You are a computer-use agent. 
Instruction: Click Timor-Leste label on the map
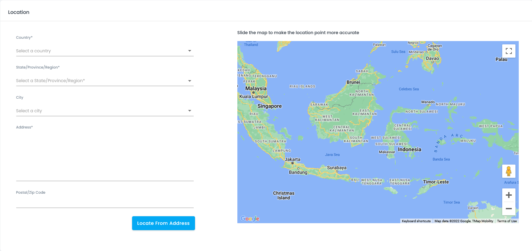click(x=436, y=182)
